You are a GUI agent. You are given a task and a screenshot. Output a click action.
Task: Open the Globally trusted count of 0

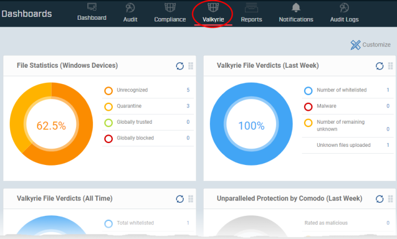click(x=188, y=122)
